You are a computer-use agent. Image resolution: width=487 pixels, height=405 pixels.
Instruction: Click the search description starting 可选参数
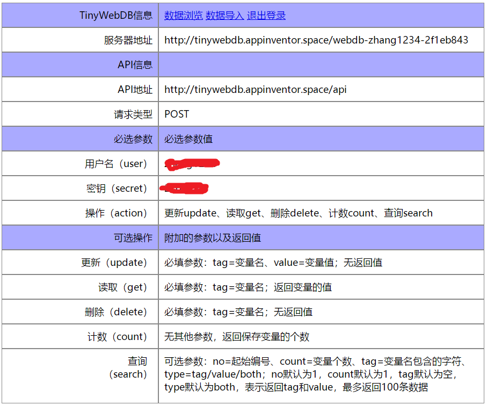[x=315, y=374]
